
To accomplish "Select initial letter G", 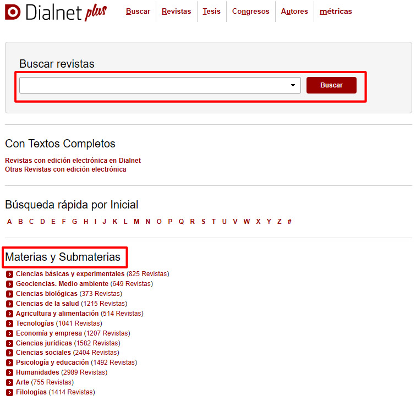I will click(x=74, y=222).
